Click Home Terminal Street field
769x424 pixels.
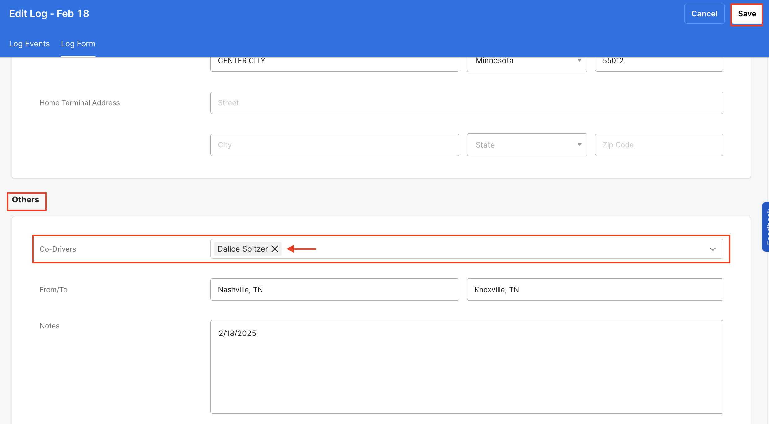(466, 103)
